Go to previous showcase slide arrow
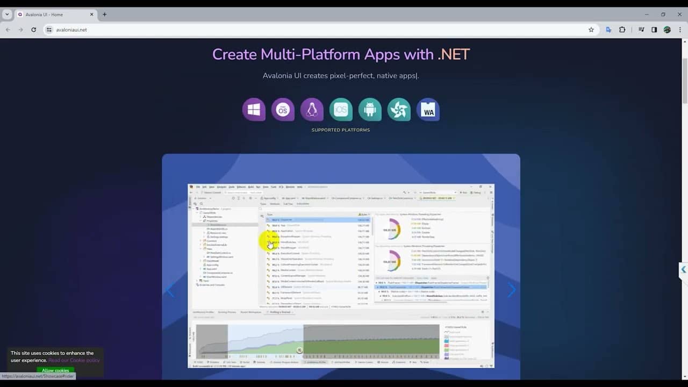The image size is (688, 387). tap(170, 290)
